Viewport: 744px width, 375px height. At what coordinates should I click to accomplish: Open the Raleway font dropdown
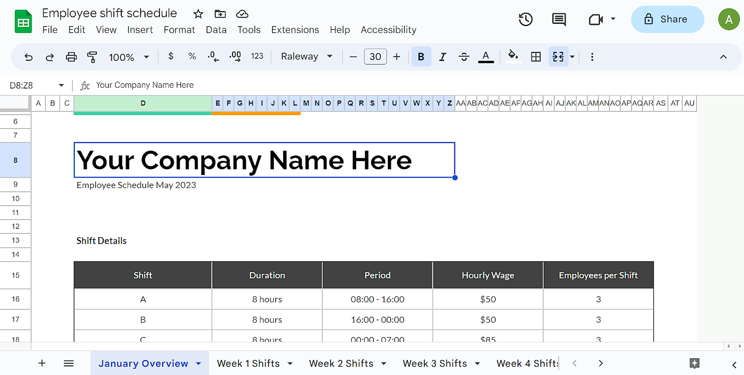point(306,57)
